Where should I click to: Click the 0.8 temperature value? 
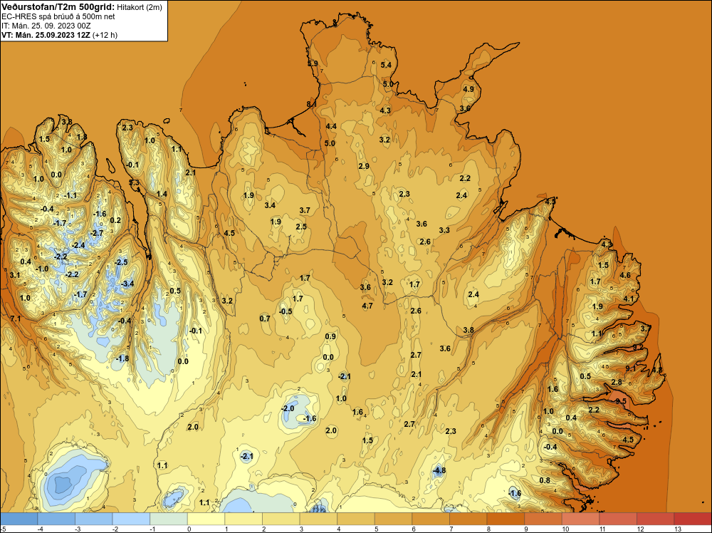click(545, 480)
